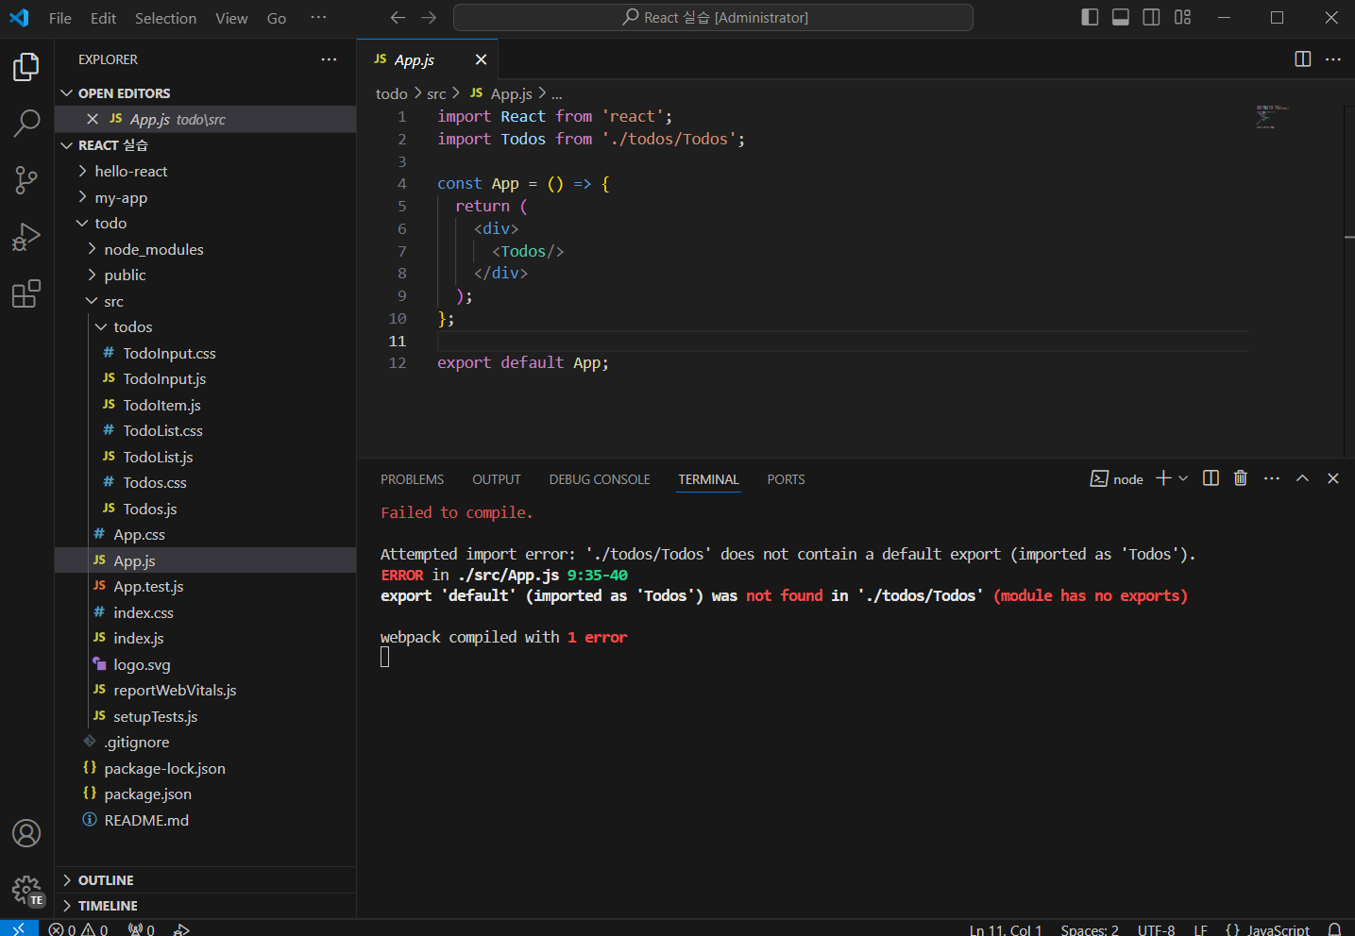Open the Selection menu
The height and width of the screenshot is (936, 1355).
coord(166,18)
